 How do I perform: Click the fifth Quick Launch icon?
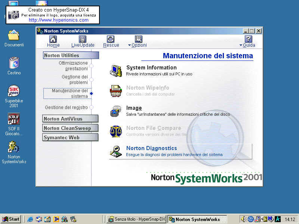click(x=64, y=219)
